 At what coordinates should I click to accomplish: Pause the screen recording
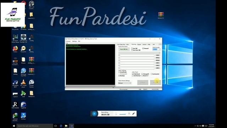click(x=94, y=114)
